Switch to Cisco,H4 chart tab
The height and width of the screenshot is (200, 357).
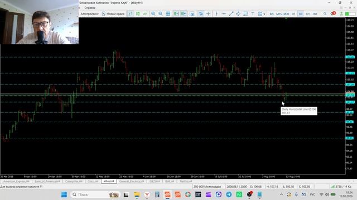pos(93,182)
